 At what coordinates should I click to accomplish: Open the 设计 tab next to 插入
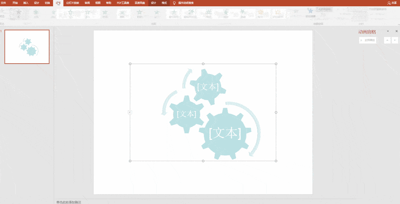(x=36, y=3)
